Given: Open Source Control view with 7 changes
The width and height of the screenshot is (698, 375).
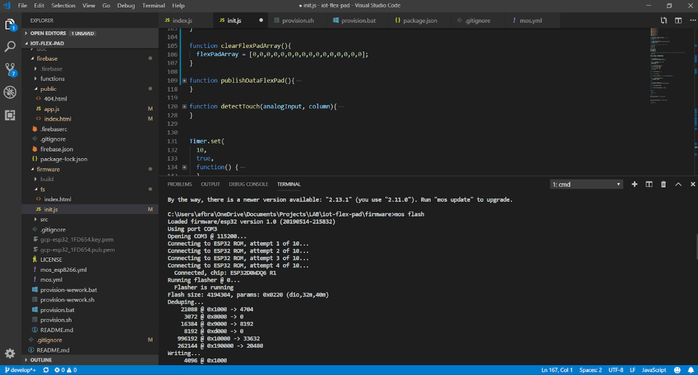Looking at the screenshot, I should [10, 70].
